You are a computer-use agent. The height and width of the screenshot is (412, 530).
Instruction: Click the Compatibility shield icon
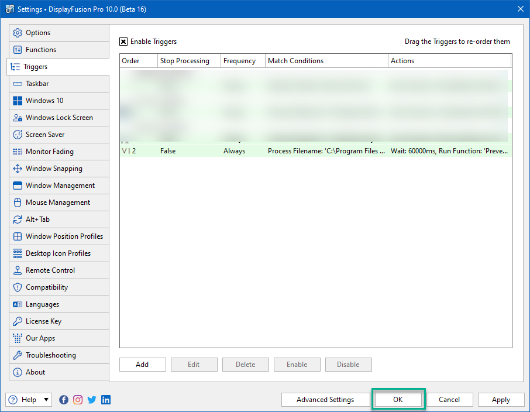point(17,287)
